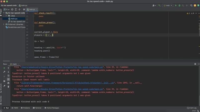Open the user account dropdown arrow

click(x=155, y=6)
